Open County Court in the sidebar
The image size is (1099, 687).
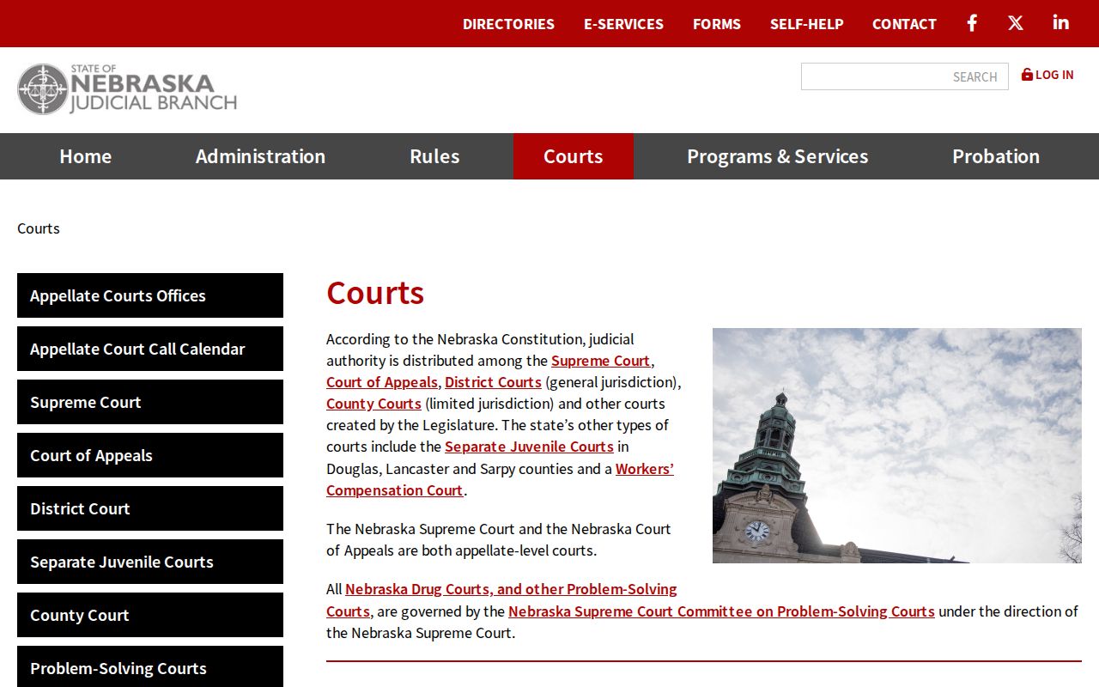tap(150, 615)
